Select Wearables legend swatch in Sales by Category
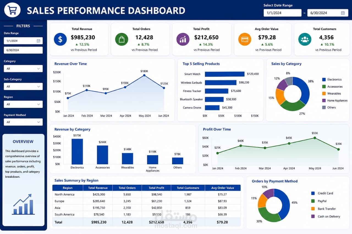Image resolution: width=352 pixels, height=234 pixels. (324, 94)
